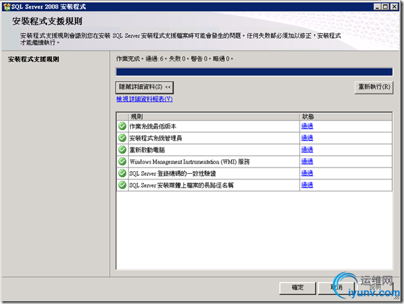The width and height of the screenshot is (404, 304).
Task: Close the SQL Server 2008 setup window
Action: point(394,7)
